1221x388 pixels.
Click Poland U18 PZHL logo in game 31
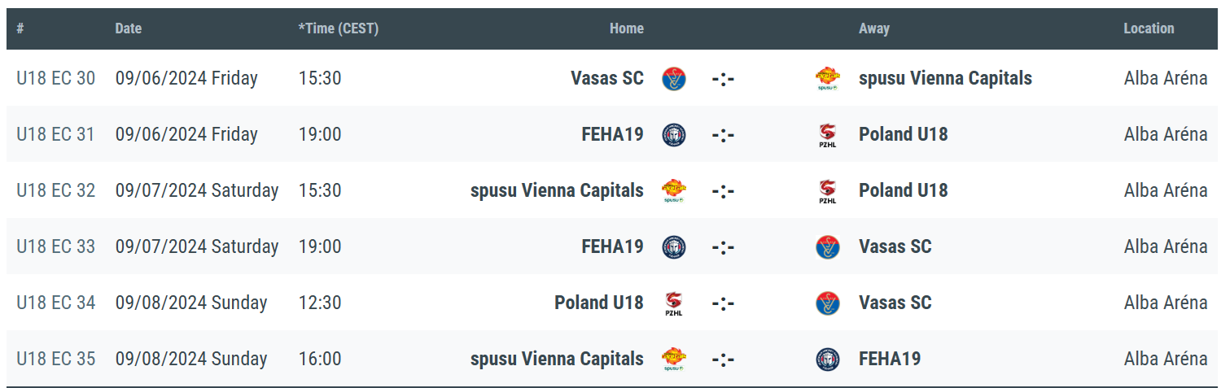[x=828, y=135]
